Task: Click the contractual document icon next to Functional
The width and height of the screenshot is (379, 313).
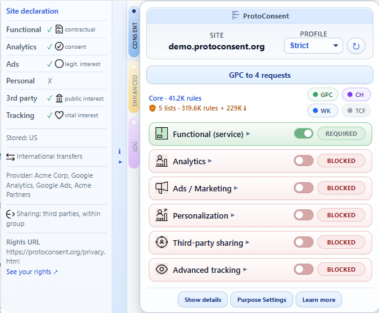Action: pos(59,29)
